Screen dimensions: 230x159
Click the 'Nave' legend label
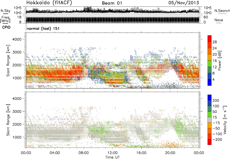219,20
